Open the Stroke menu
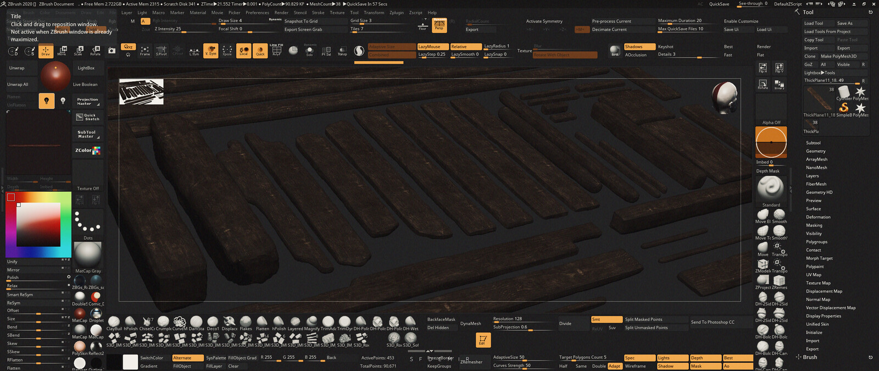This screenshot has height=371, width=879. 318,13
